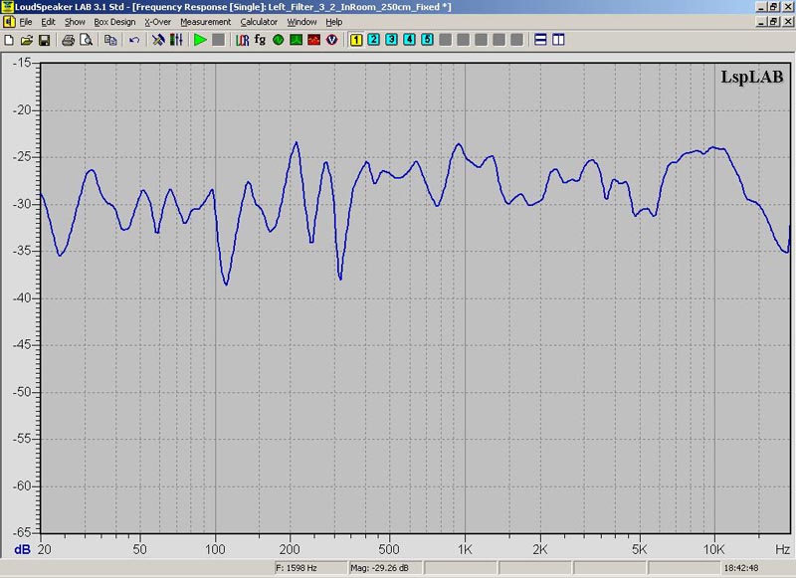Image resolution: width=796 pixels, height=578 pixels.
Task: Start measurement with green play button
Action: (x=201, y=40)
